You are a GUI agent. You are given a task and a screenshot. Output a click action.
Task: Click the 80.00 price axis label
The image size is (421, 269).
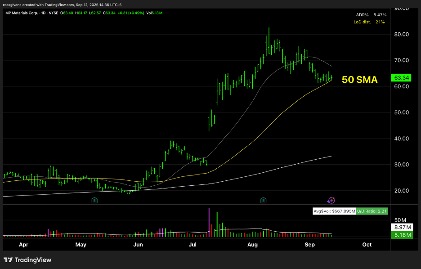[x=401, y=34]
